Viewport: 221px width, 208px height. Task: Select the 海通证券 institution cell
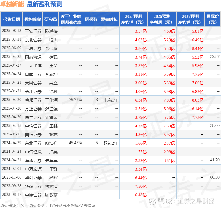pos(33,160)
